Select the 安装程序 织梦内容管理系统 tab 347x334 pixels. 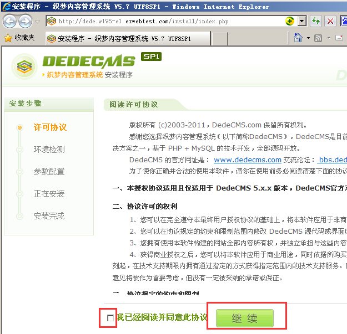click(128, 39)
